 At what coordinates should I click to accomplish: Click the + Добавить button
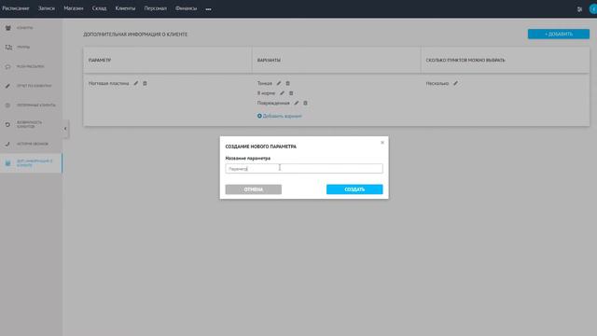click(559, 34)
